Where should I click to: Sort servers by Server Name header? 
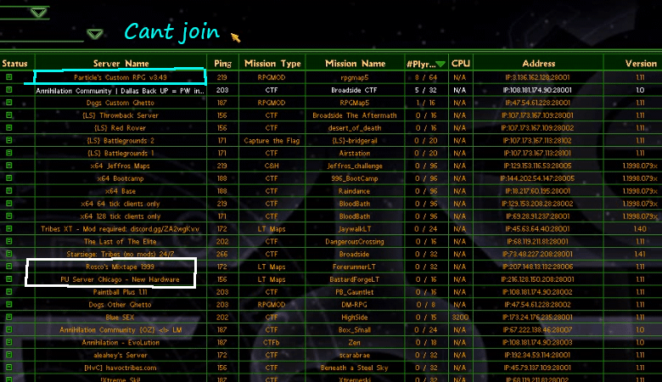(121, 64)
